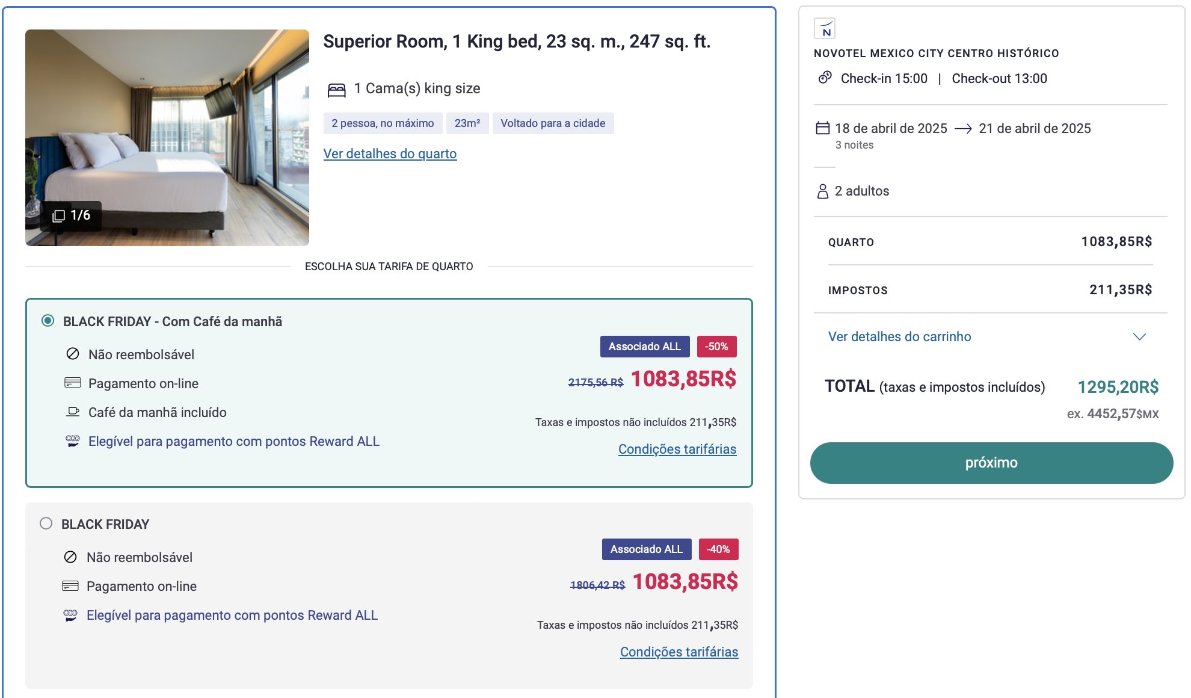The width and height of the screenshot is (1191, 698).
Task: Click the Associado ALL badge at -50%
Action: pyautogui.click(x=645, y=347)
